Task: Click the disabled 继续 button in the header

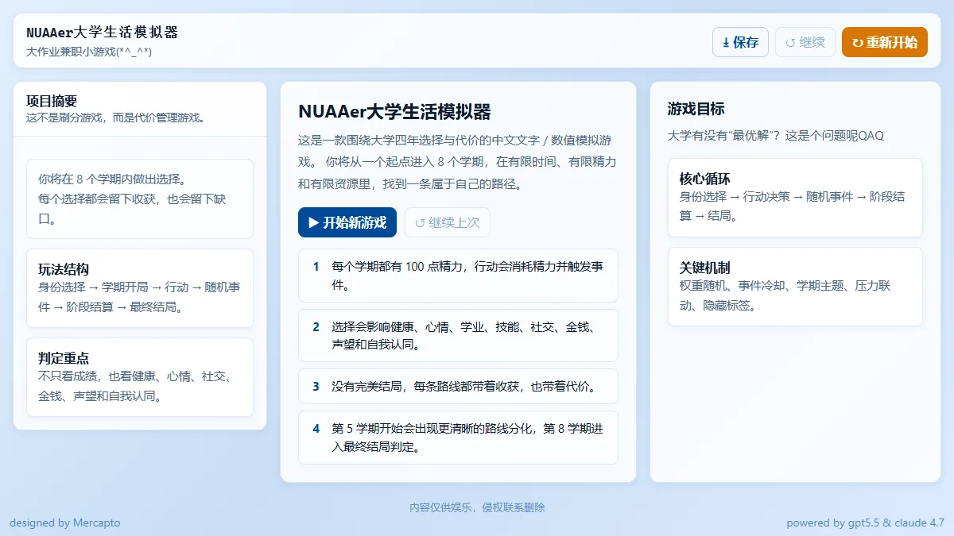Action: point(805,42)
